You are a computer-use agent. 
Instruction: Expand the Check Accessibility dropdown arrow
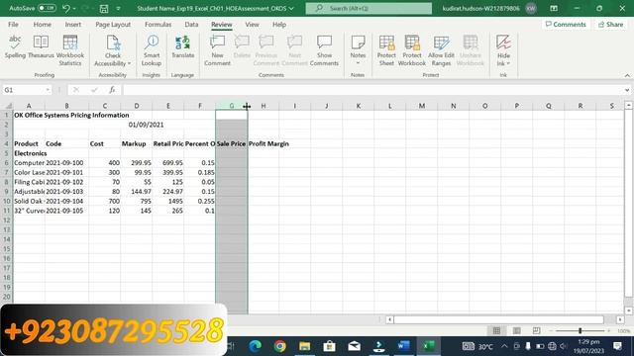pos(129,63)
